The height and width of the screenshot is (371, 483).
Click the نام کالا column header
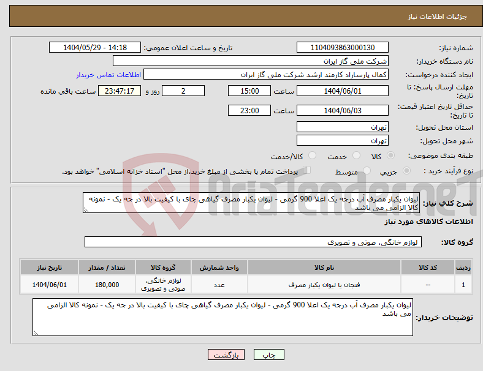pyautogui.click(x=324, y=268)
